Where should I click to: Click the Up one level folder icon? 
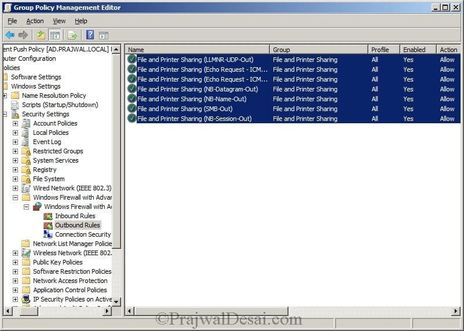[41, 35]
